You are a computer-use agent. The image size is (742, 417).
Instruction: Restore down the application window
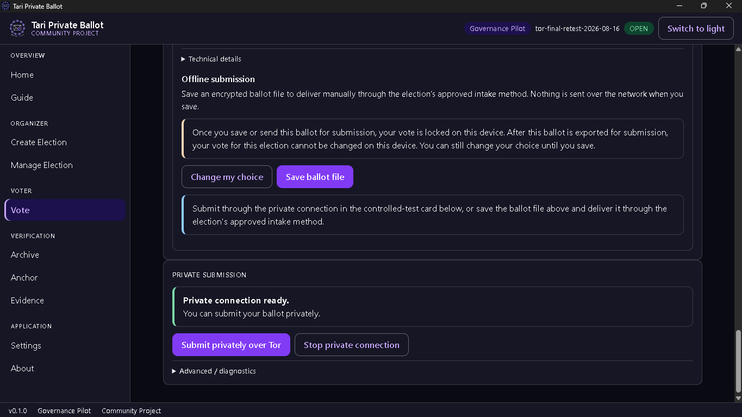(704, 6)
